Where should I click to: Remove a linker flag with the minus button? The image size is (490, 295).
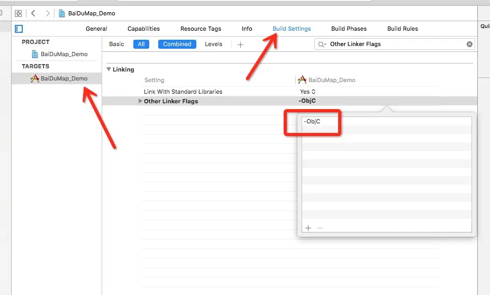click(320, 228)
